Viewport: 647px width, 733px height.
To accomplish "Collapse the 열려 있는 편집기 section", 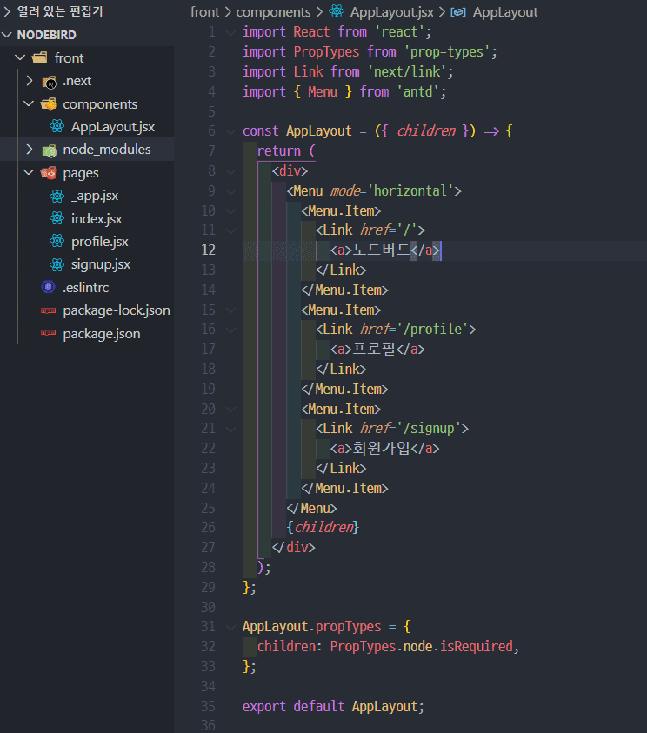I will tap(9, 10).
